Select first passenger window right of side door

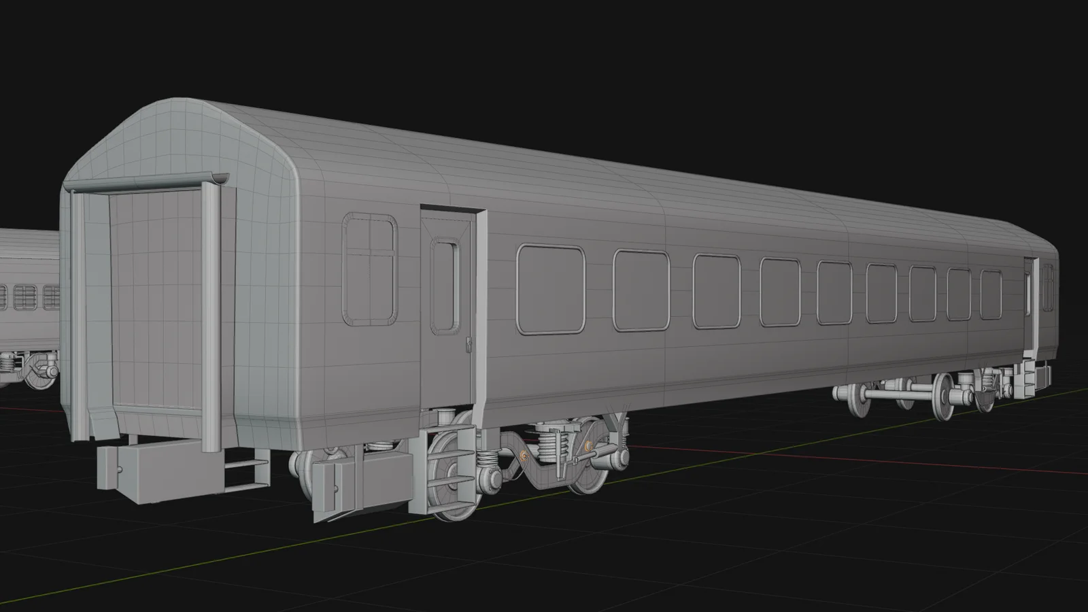pyautogui.click(x=550, y=290)
